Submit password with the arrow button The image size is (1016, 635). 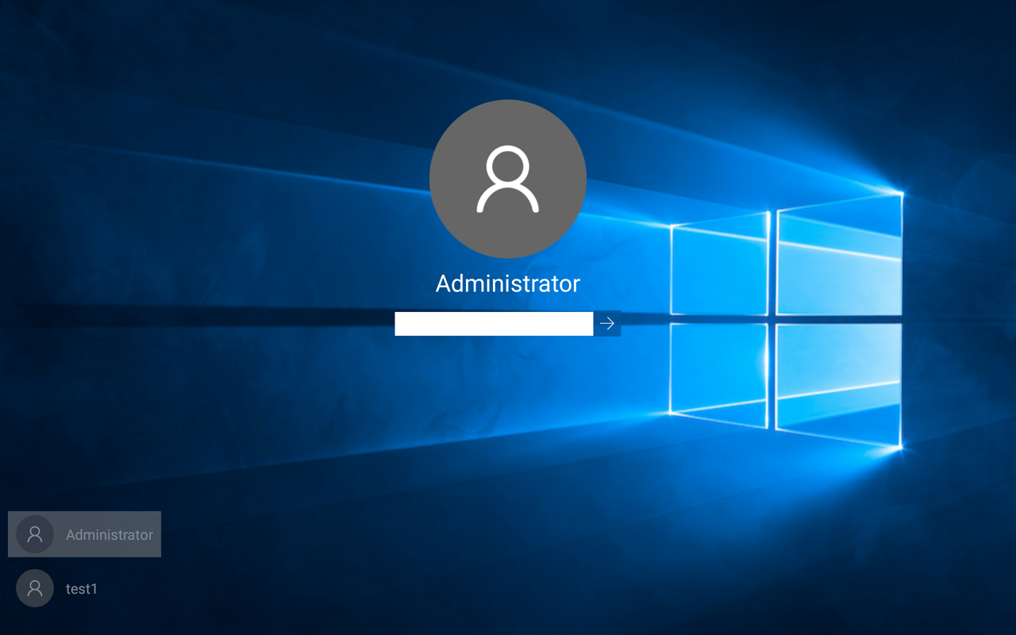pos(607,324)
